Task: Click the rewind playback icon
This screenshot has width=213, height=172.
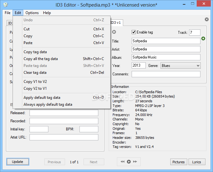Action: [x=123, y=162]
